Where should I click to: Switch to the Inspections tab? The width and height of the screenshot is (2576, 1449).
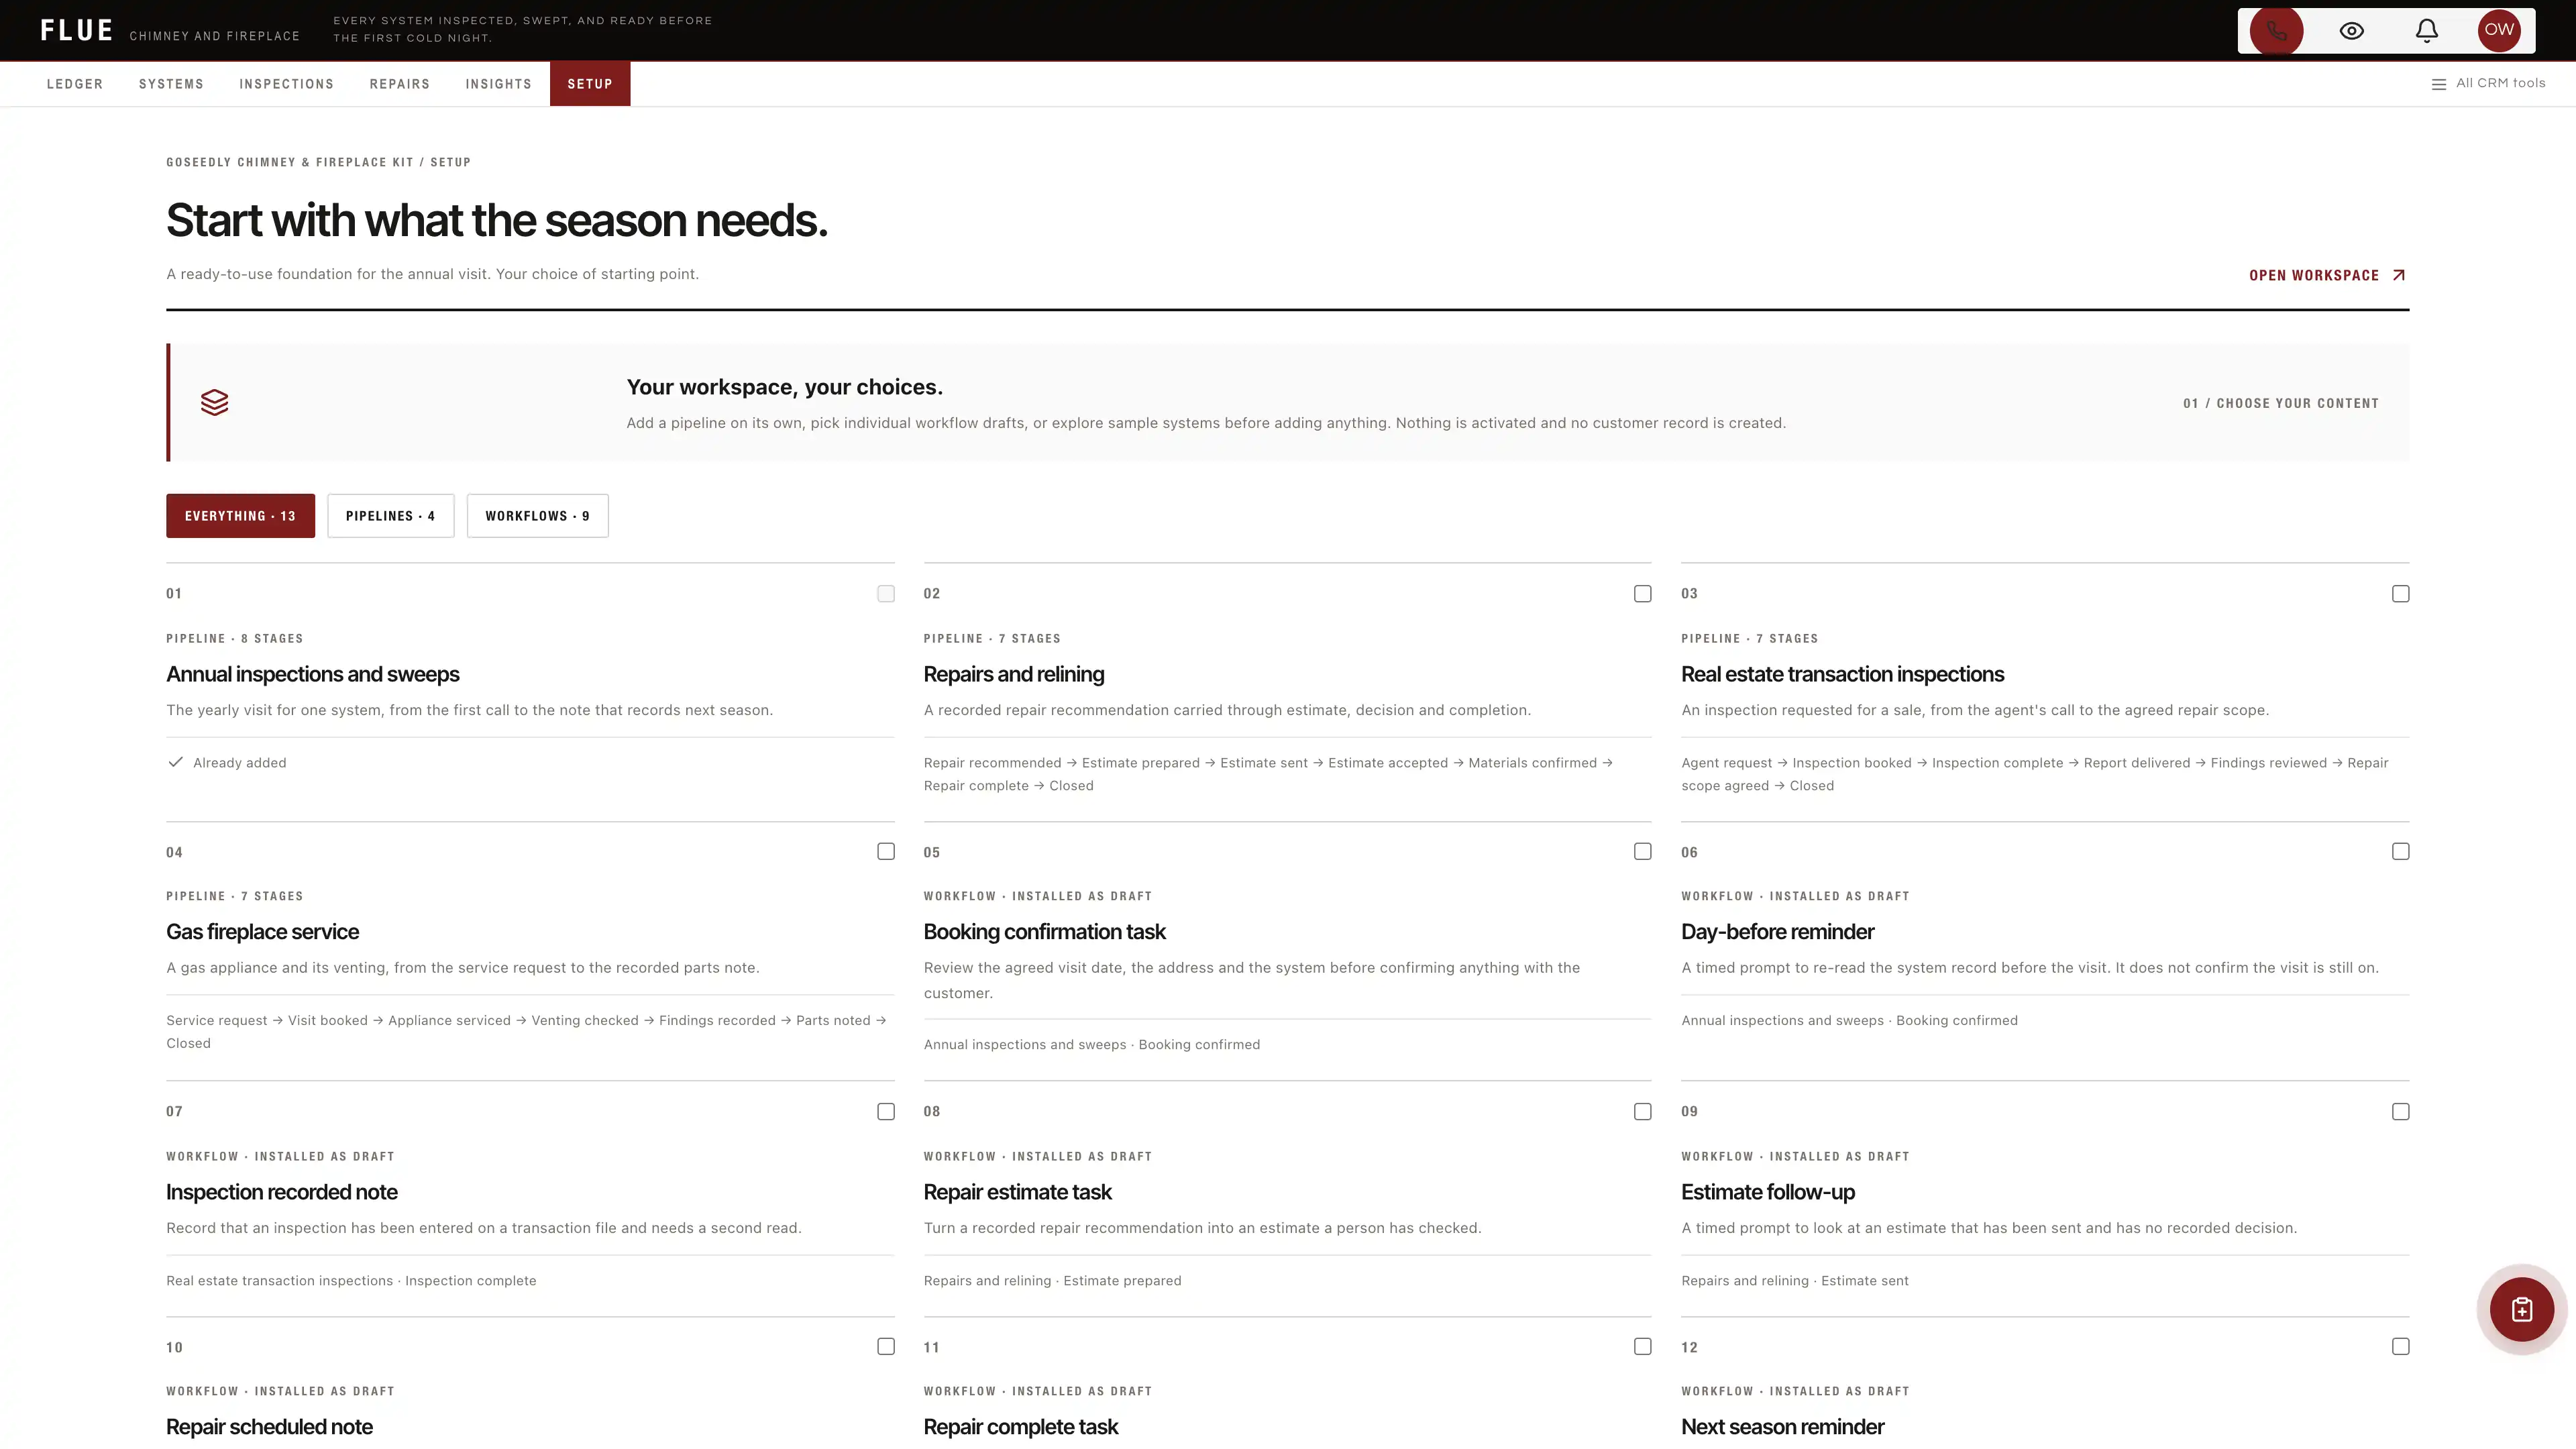coord(286,84)
